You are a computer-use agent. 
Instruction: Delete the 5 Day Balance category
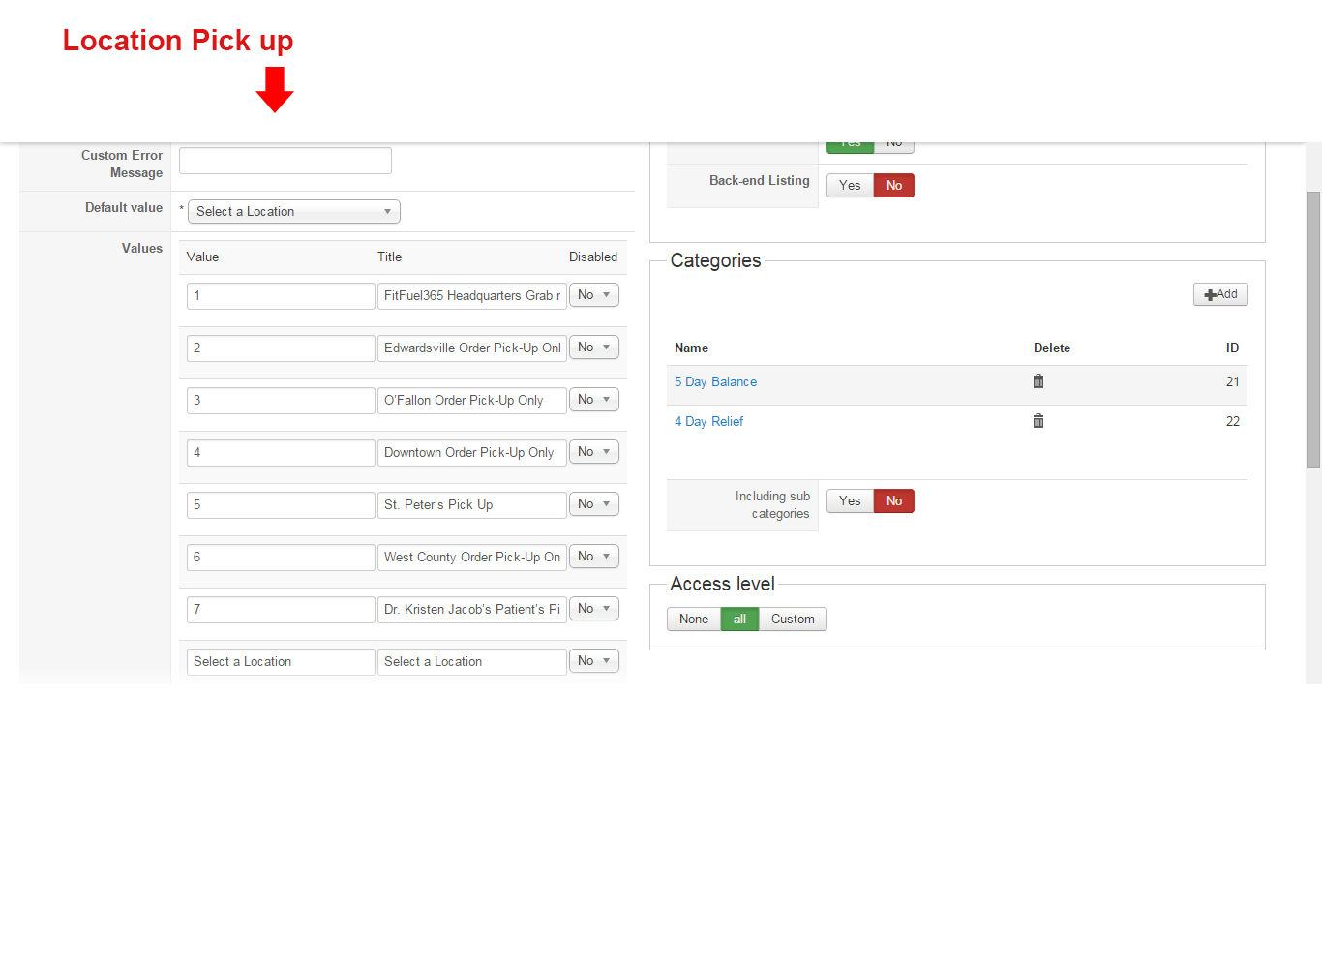pos(1038,381)
